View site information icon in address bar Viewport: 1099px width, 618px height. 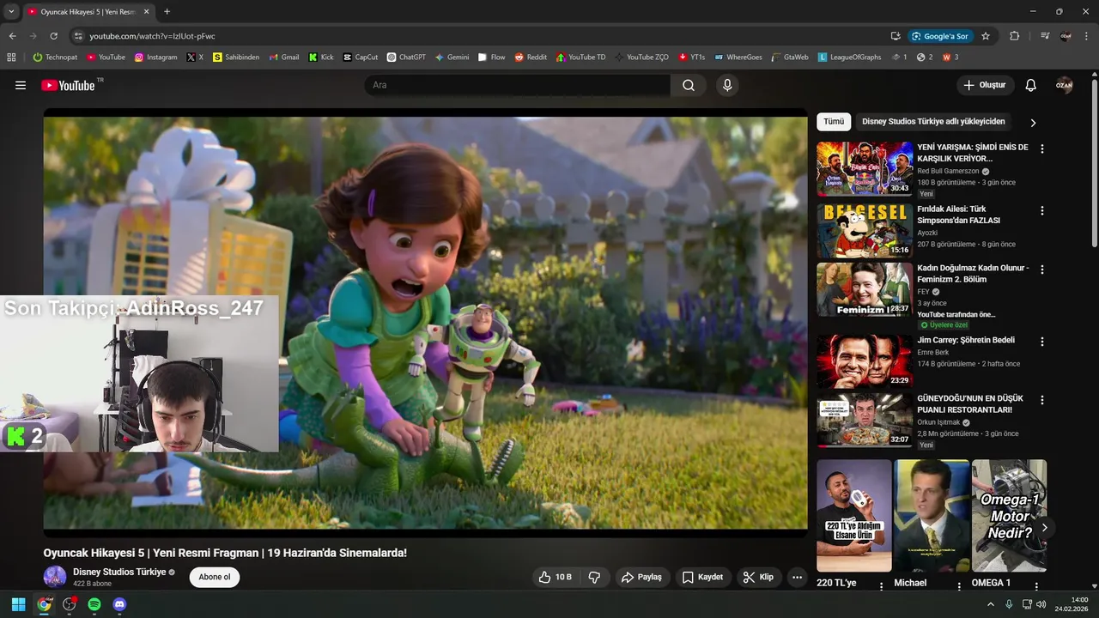78,36
